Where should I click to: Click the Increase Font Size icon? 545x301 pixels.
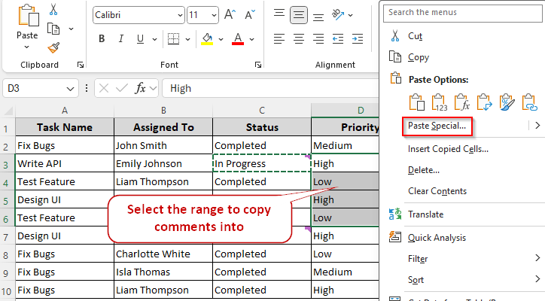230,14
